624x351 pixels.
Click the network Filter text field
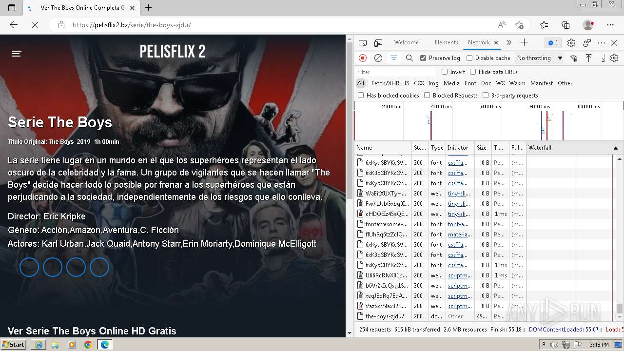pos(396,72)
